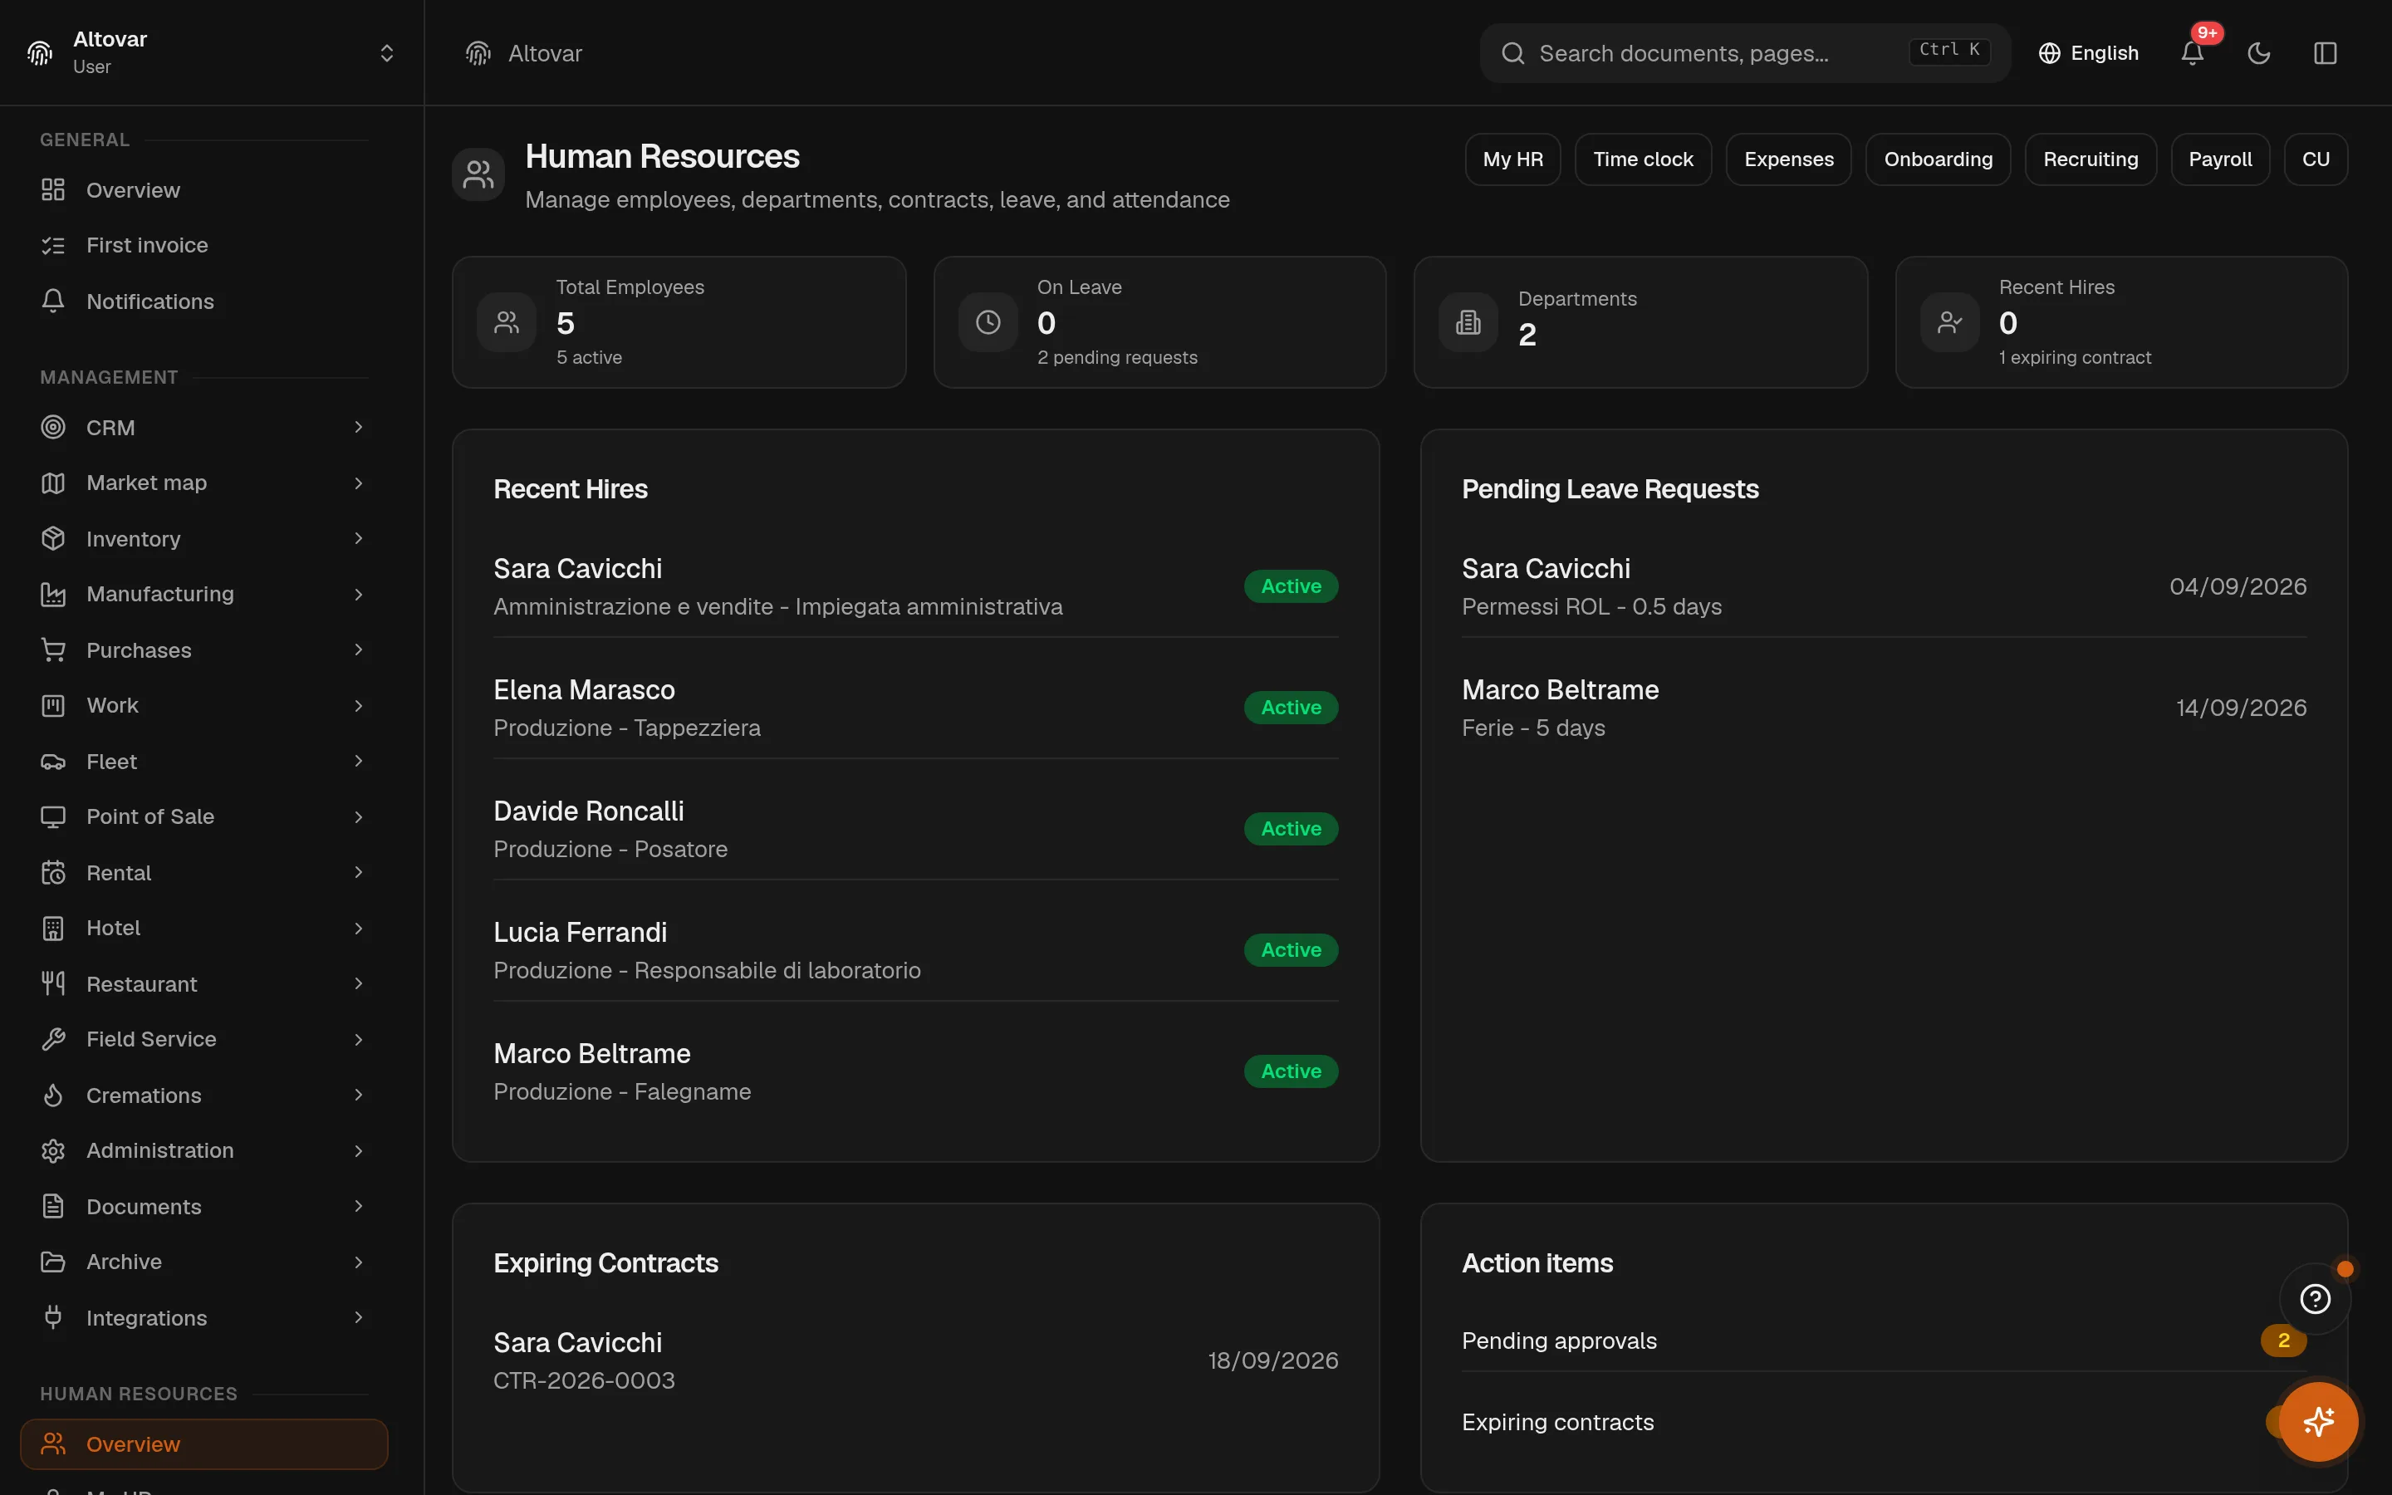
Task: Focus the Search documents, pages field
Action: pyautogui.click(x=1744, y=53)
